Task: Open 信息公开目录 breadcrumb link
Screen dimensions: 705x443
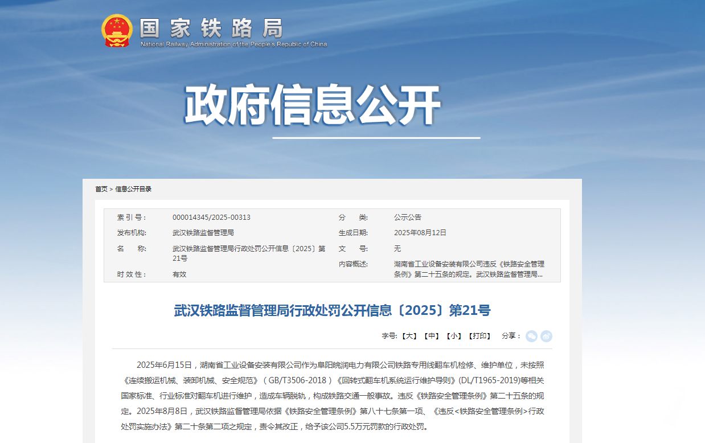Action: (x=133, y=189)
